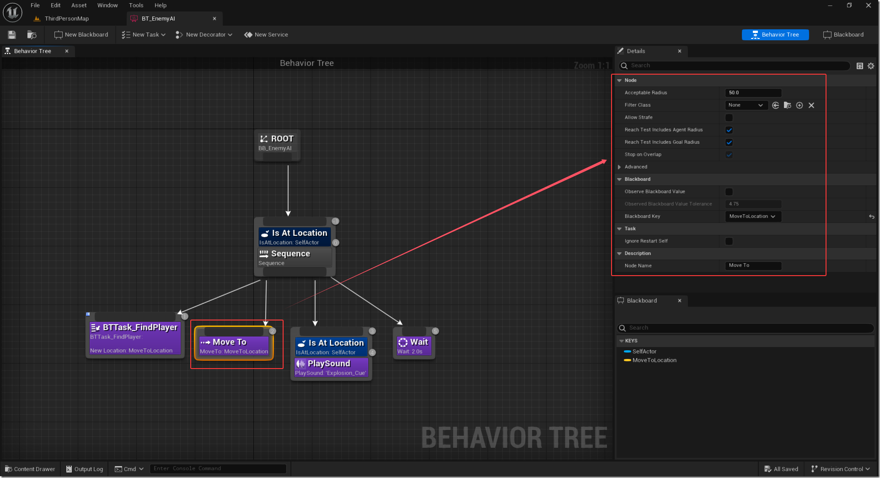Select the Is At Location decorator on Sequence
Screen dimensions: 880x478
(295, 237)
